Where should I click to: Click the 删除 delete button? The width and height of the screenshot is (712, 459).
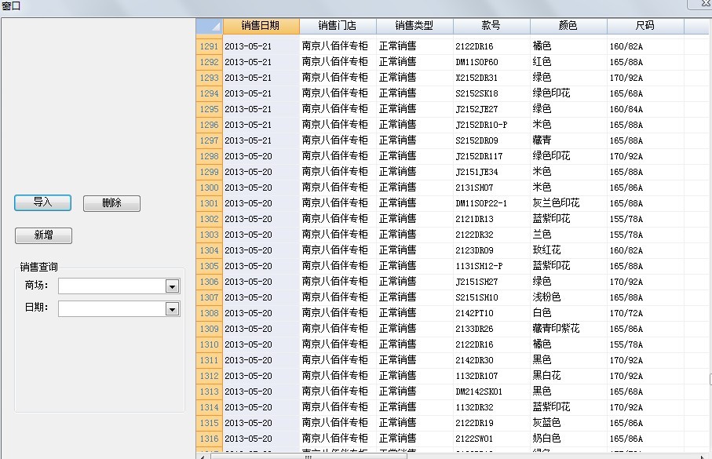click(111, 203)
